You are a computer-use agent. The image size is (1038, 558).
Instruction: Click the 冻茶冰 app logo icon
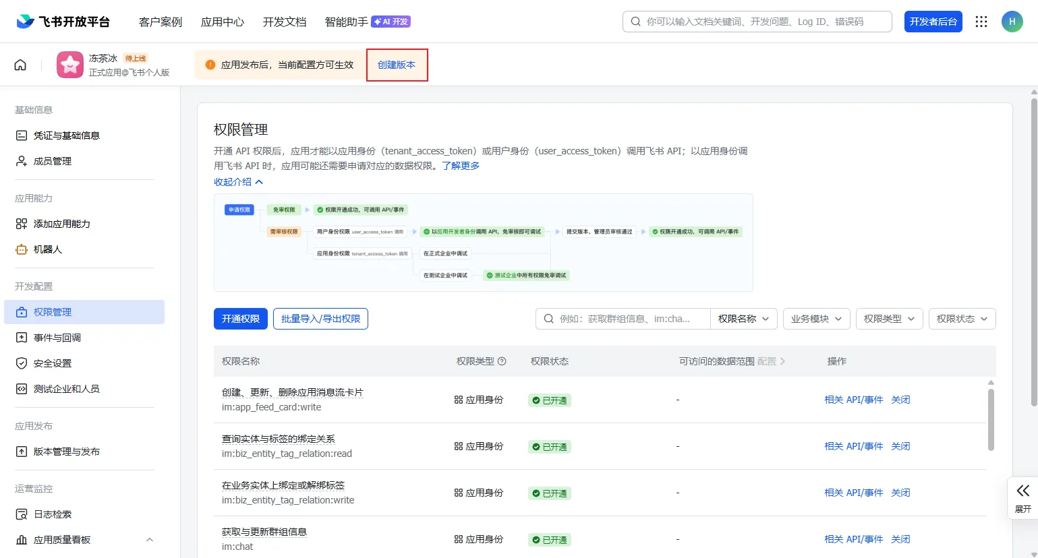70,65
